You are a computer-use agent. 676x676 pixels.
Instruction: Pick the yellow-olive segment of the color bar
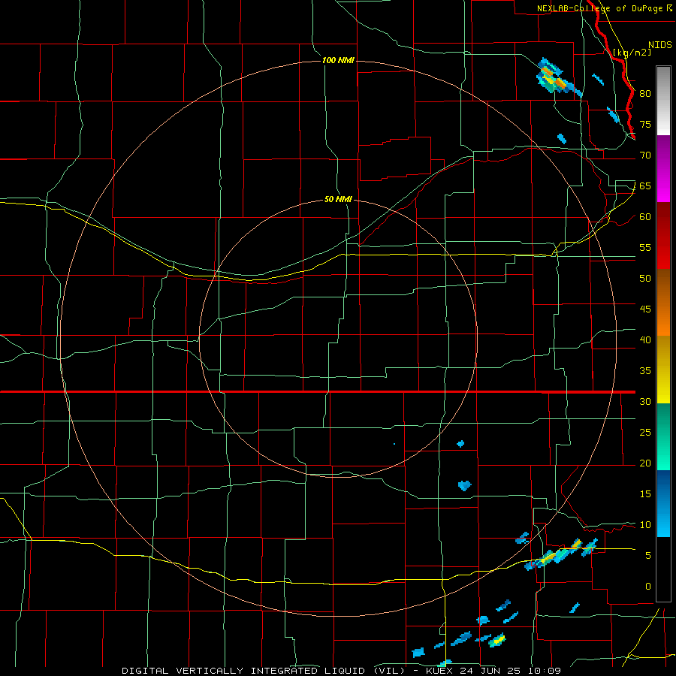point(663,370)
